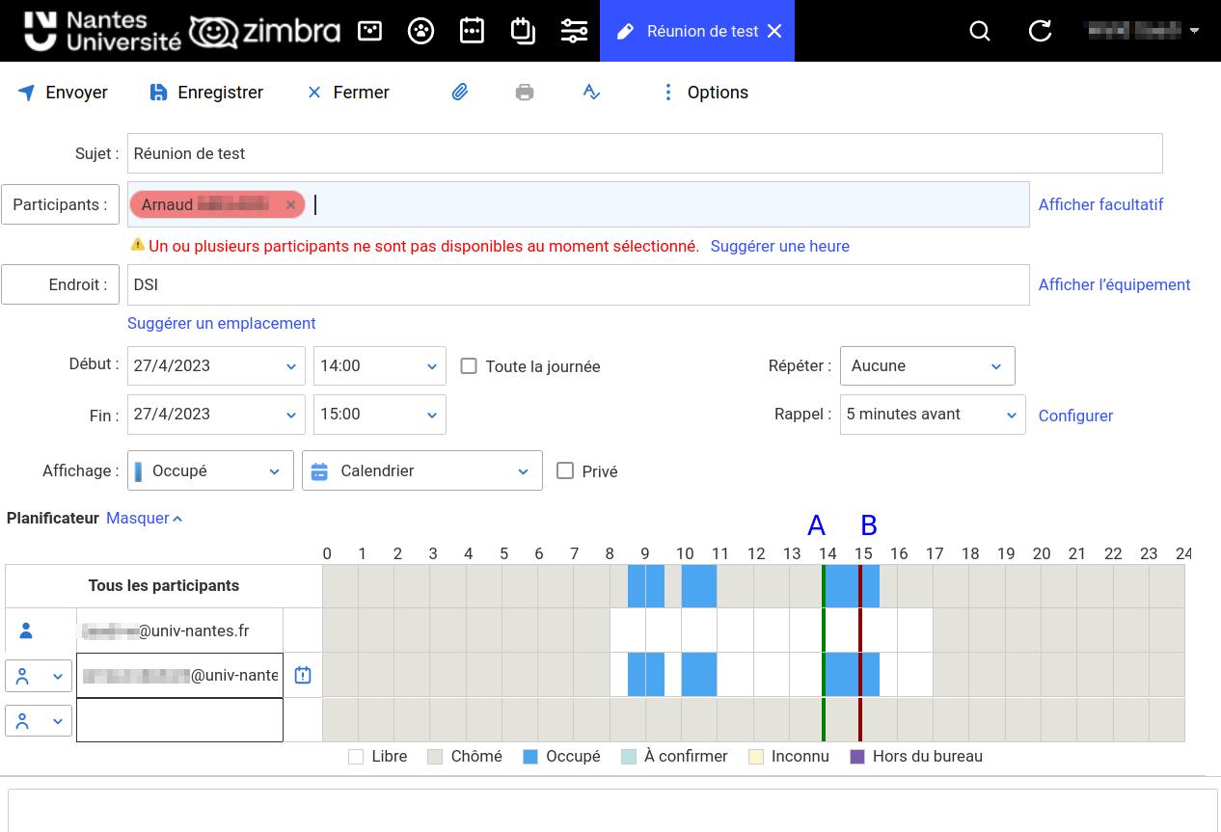Tick the 'Privé' checkbox
The image size is (1221, 832).
[565, 470]
